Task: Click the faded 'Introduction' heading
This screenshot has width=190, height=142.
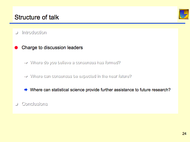Action: 34,33
